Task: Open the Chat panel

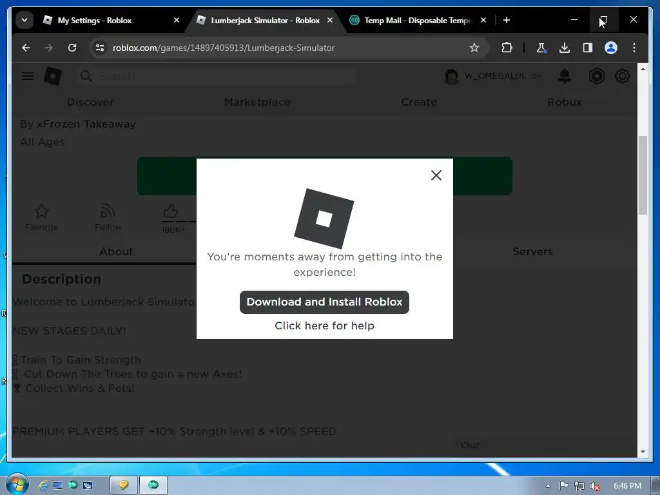Action: pyautogui.click(x=470, y=445)
